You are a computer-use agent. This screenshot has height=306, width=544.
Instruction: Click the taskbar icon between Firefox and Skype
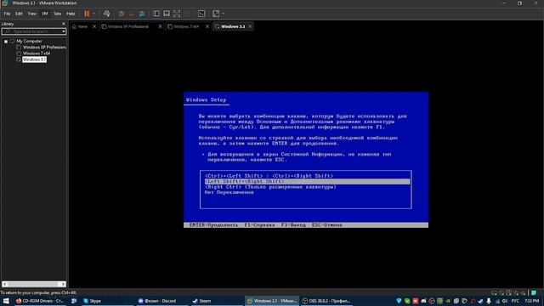pyautogui.click(x=74, y=301)
